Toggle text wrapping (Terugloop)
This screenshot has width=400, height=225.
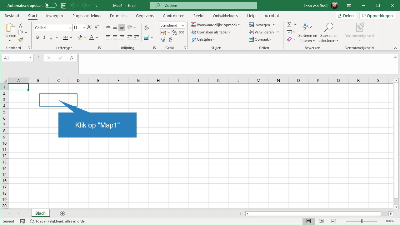tap(147, 27)
